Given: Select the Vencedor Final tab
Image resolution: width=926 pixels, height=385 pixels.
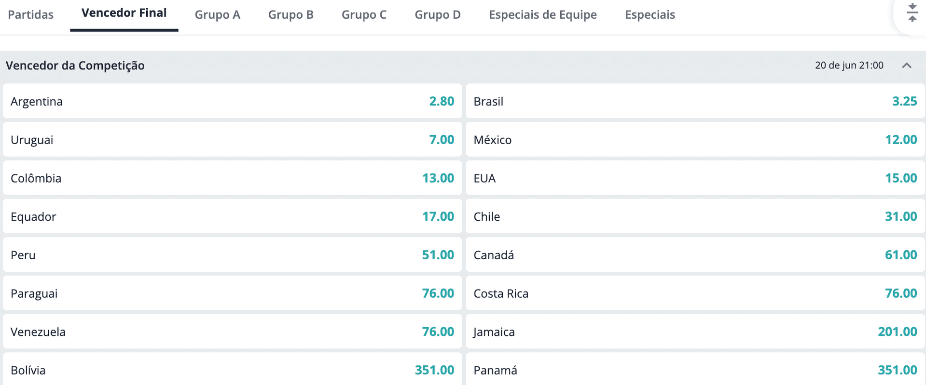Looking at the screenshot, I should [x=124, y=13].
